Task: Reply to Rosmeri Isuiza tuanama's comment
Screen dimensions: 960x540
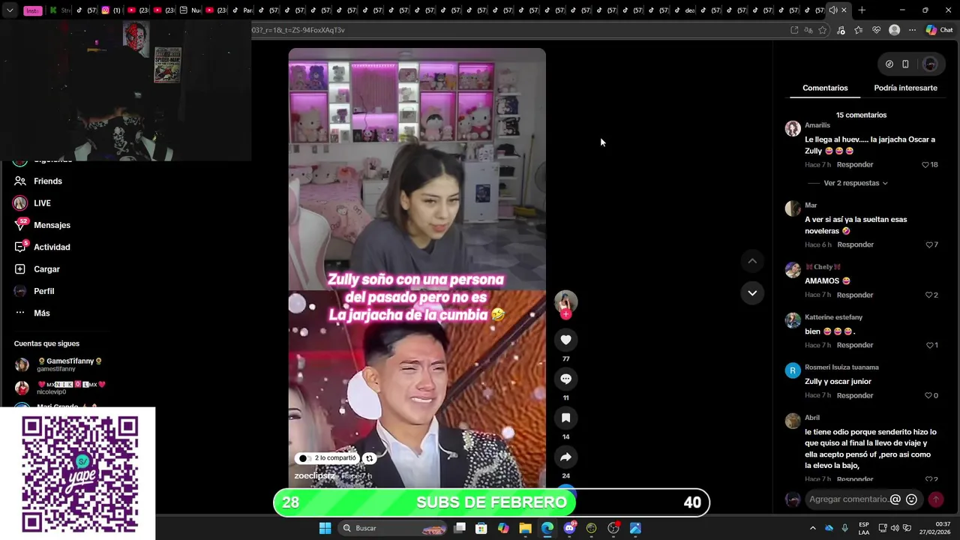Action: [x=855, y=395]
